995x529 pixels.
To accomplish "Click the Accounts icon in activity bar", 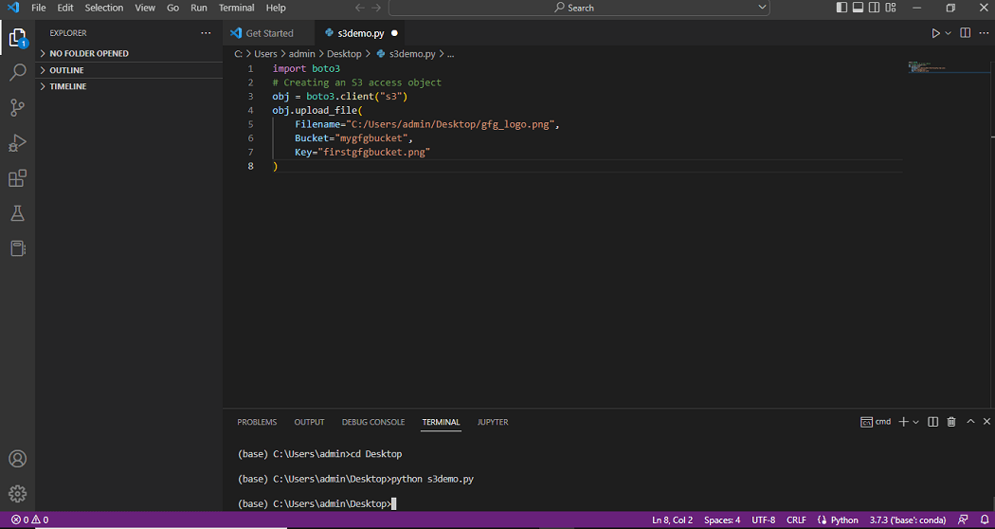I will tap(17, 459).
